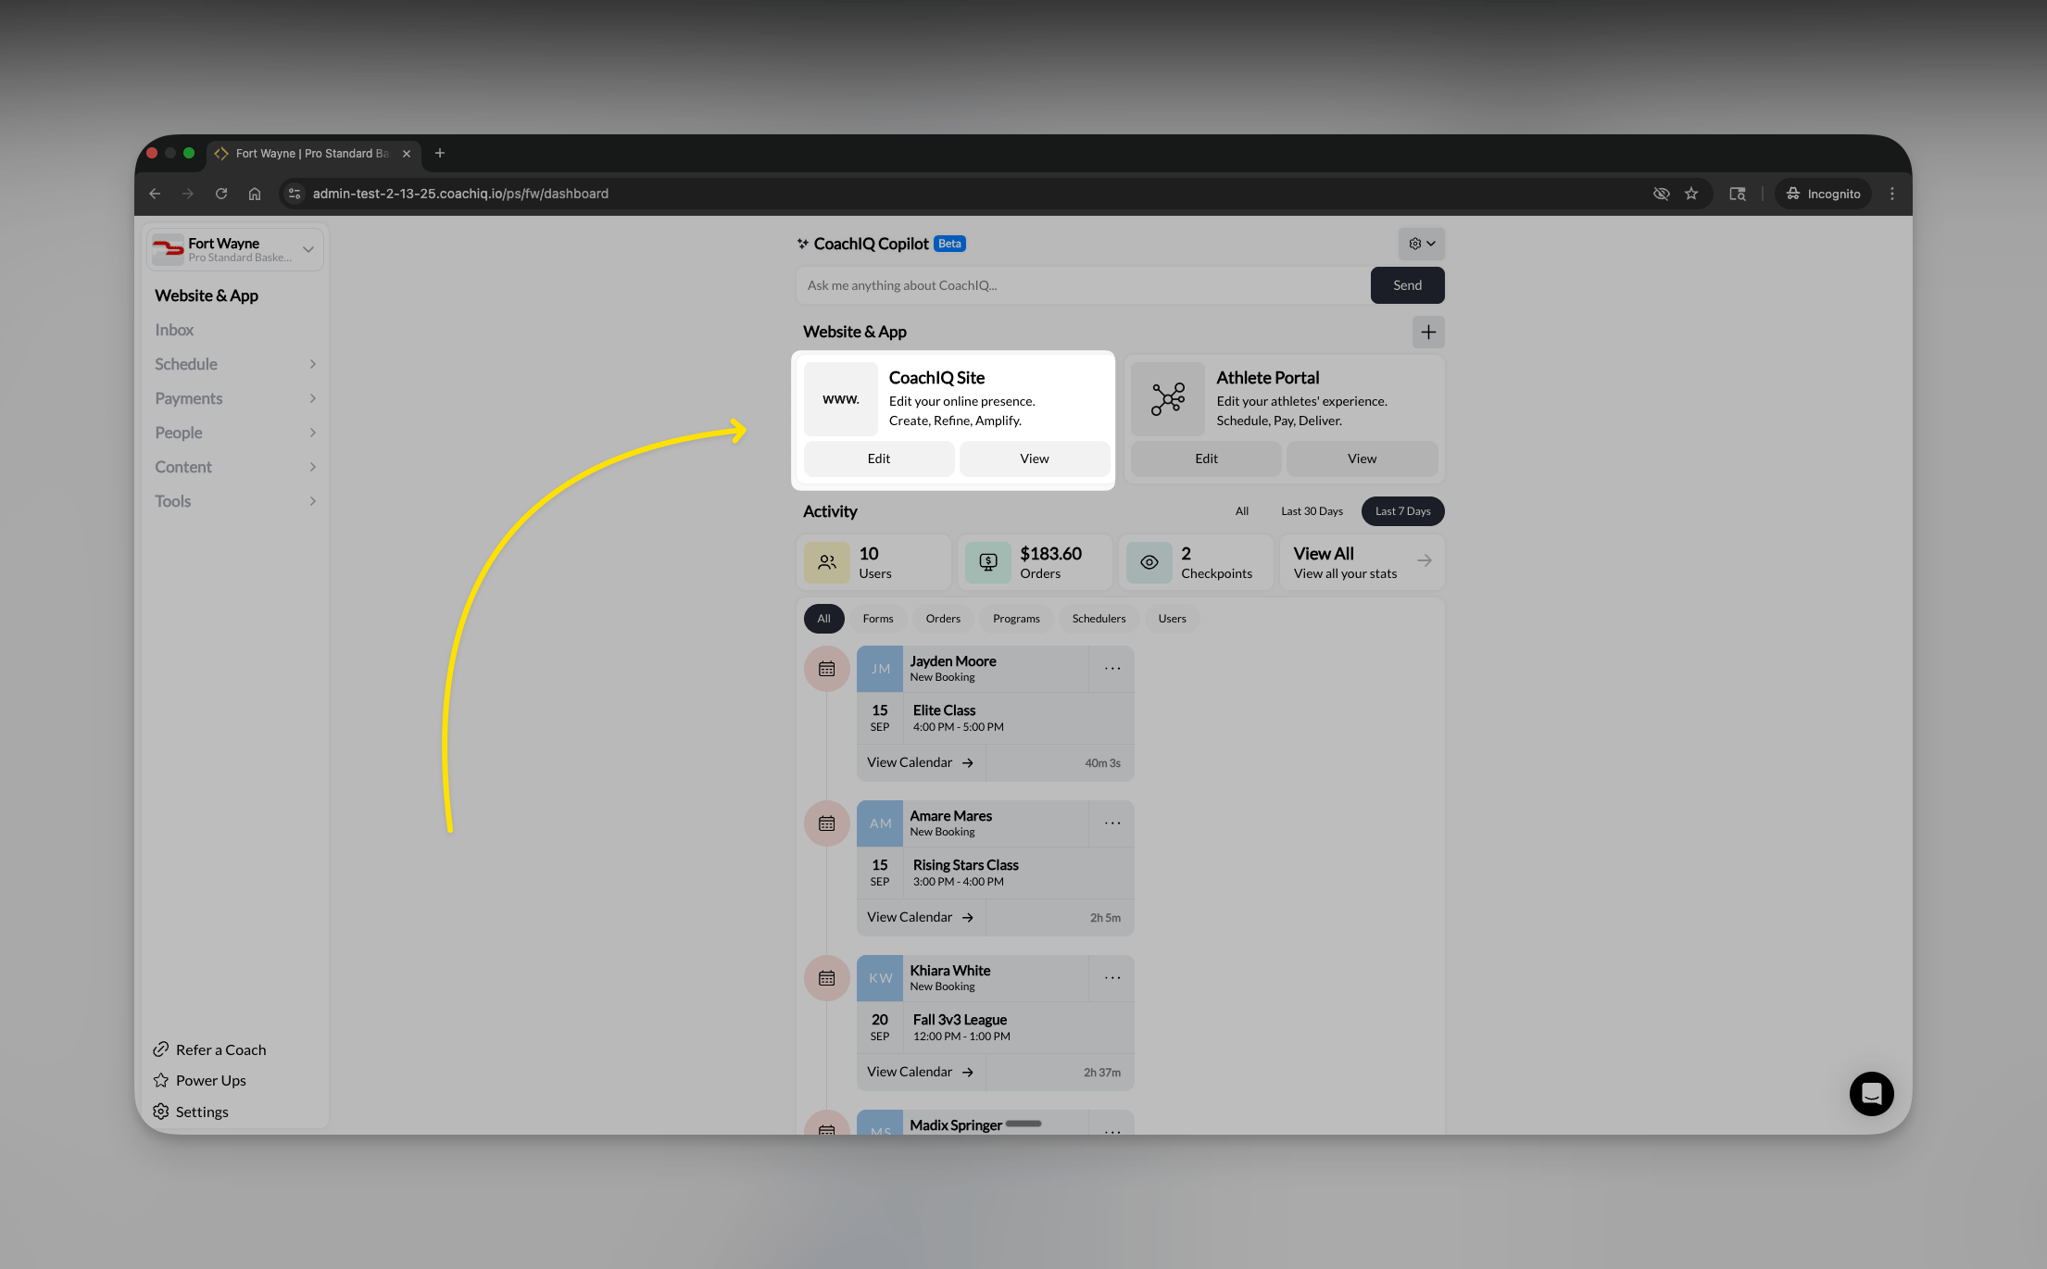The height and width of the screenshot is (1269, 2047).
Task: Open the Fort Wayne organization switcher
Action: (235, 249)
